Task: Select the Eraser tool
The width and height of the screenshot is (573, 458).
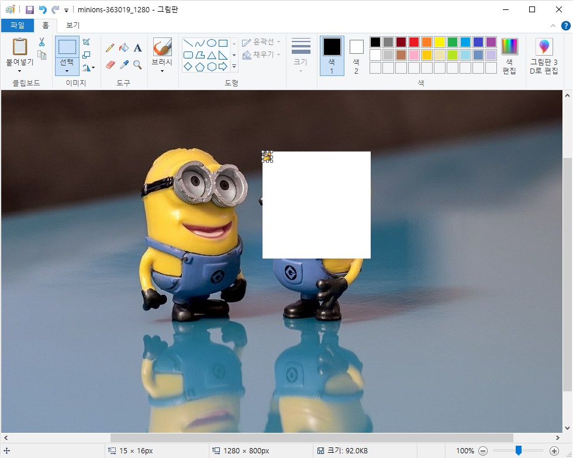Action: (x=110, y=65)
